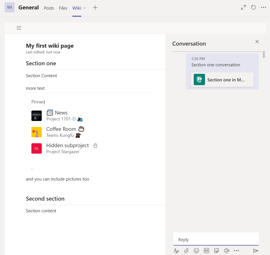The width and height of the screenshot is (270, 255).
Task: Reload the wiki tab
Action: pos(253,8)
